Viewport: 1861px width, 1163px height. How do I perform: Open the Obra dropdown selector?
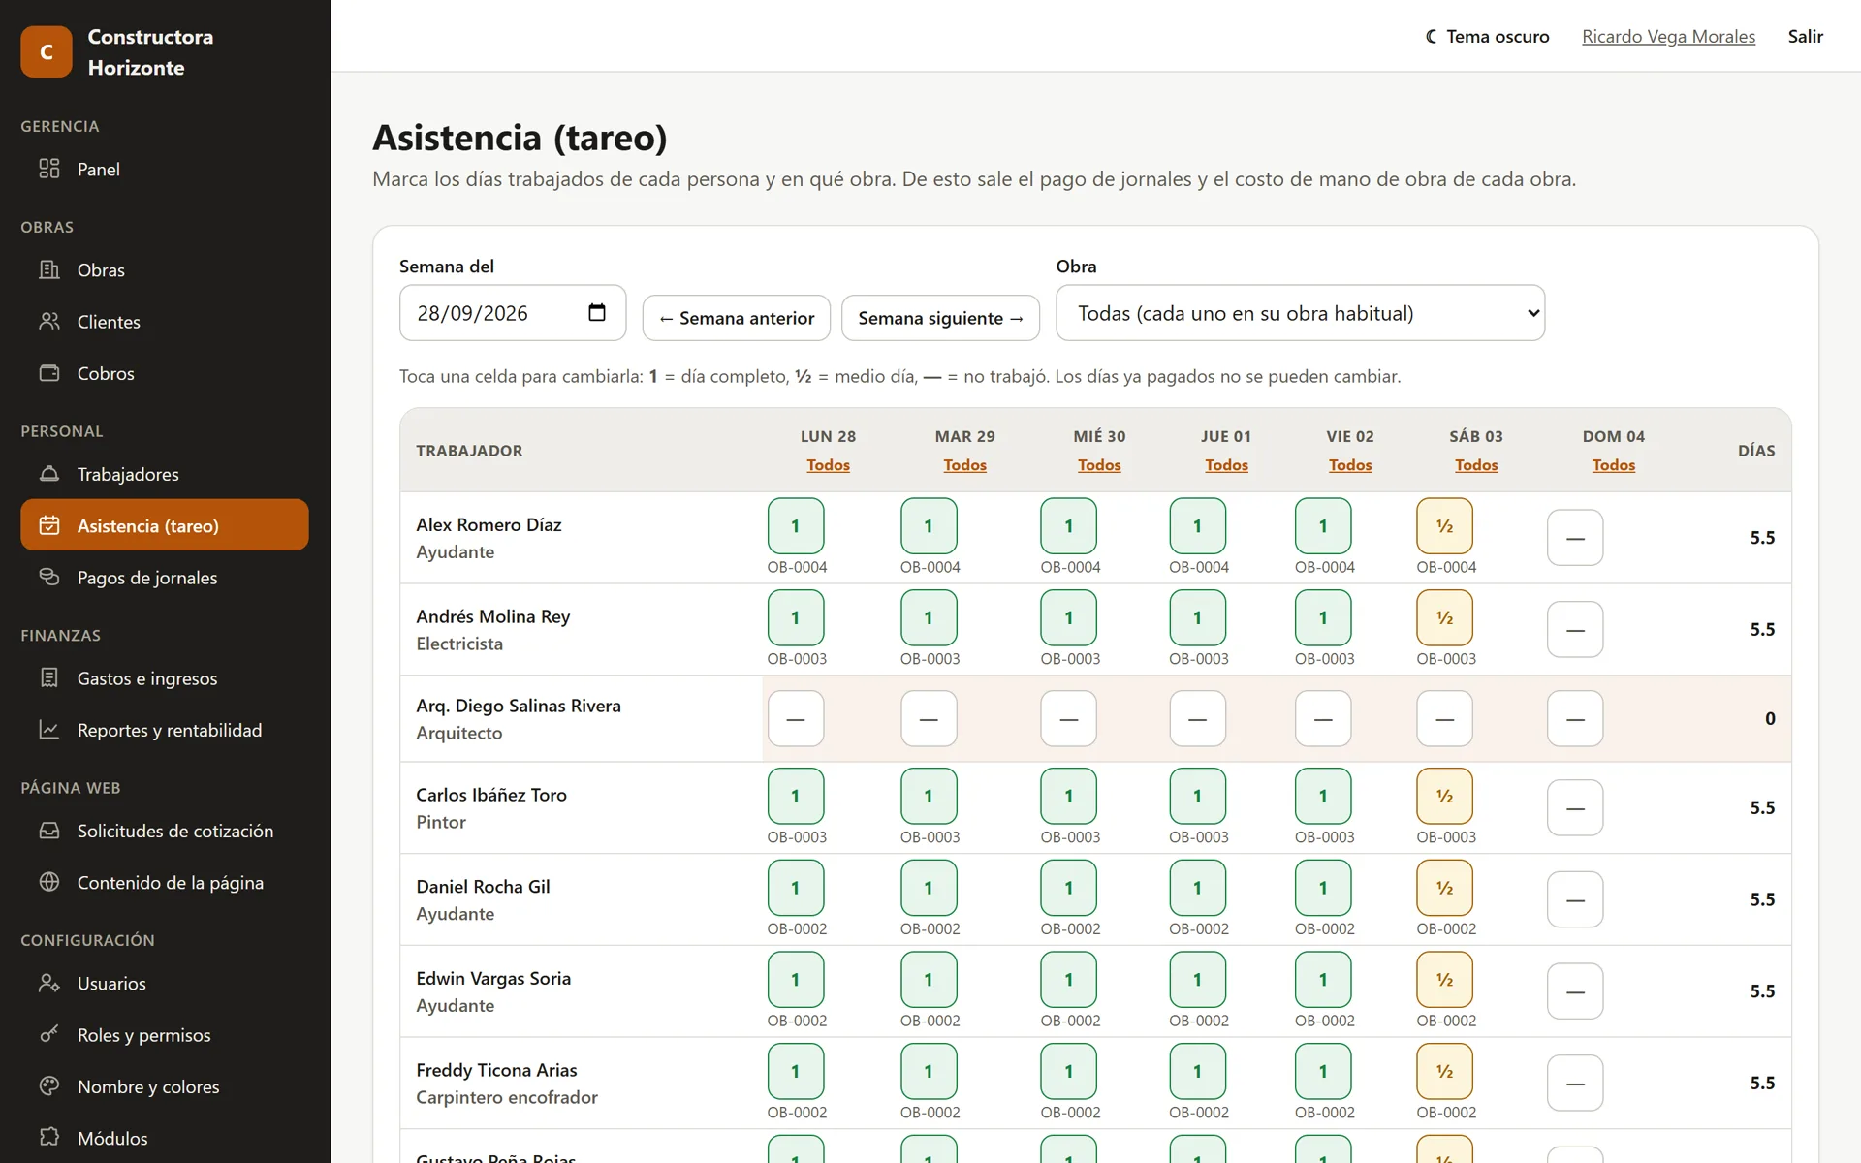click(1300, 313)
